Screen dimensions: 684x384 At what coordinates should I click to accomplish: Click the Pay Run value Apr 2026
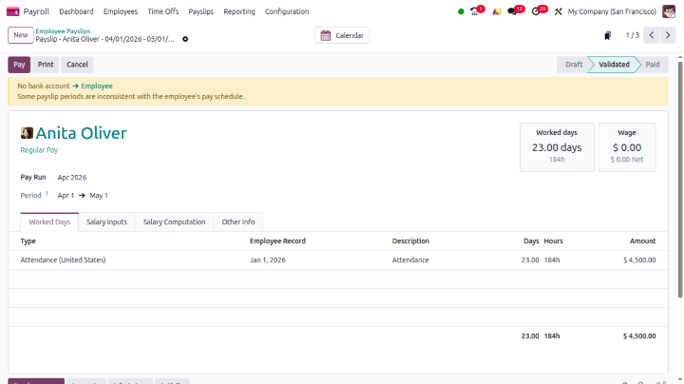pos(72,178)
